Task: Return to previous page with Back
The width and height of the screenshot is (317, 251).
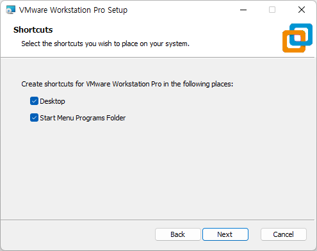Action: (x=178, y=234)
